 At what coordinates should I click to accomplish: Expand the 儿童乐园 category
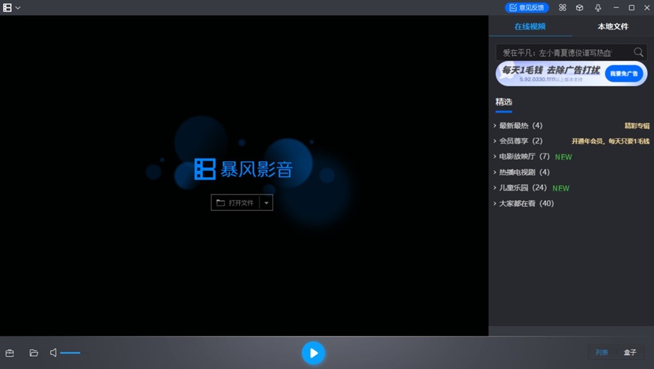click(x=517, y=188)
